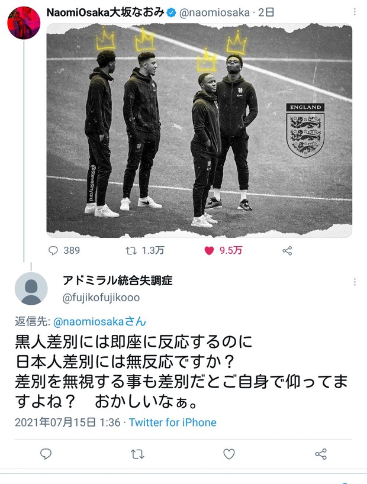Screen dimensions: 367x484
Task: Click the NaomiOsaka大坂なおみ display name
Action: pyautogui.click(x=105, y=12)
